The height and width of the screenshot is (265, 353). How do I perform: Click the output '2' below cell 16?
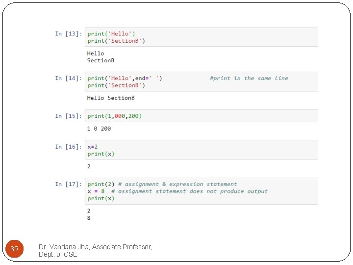pyautogui.click(x=89, y=166)
